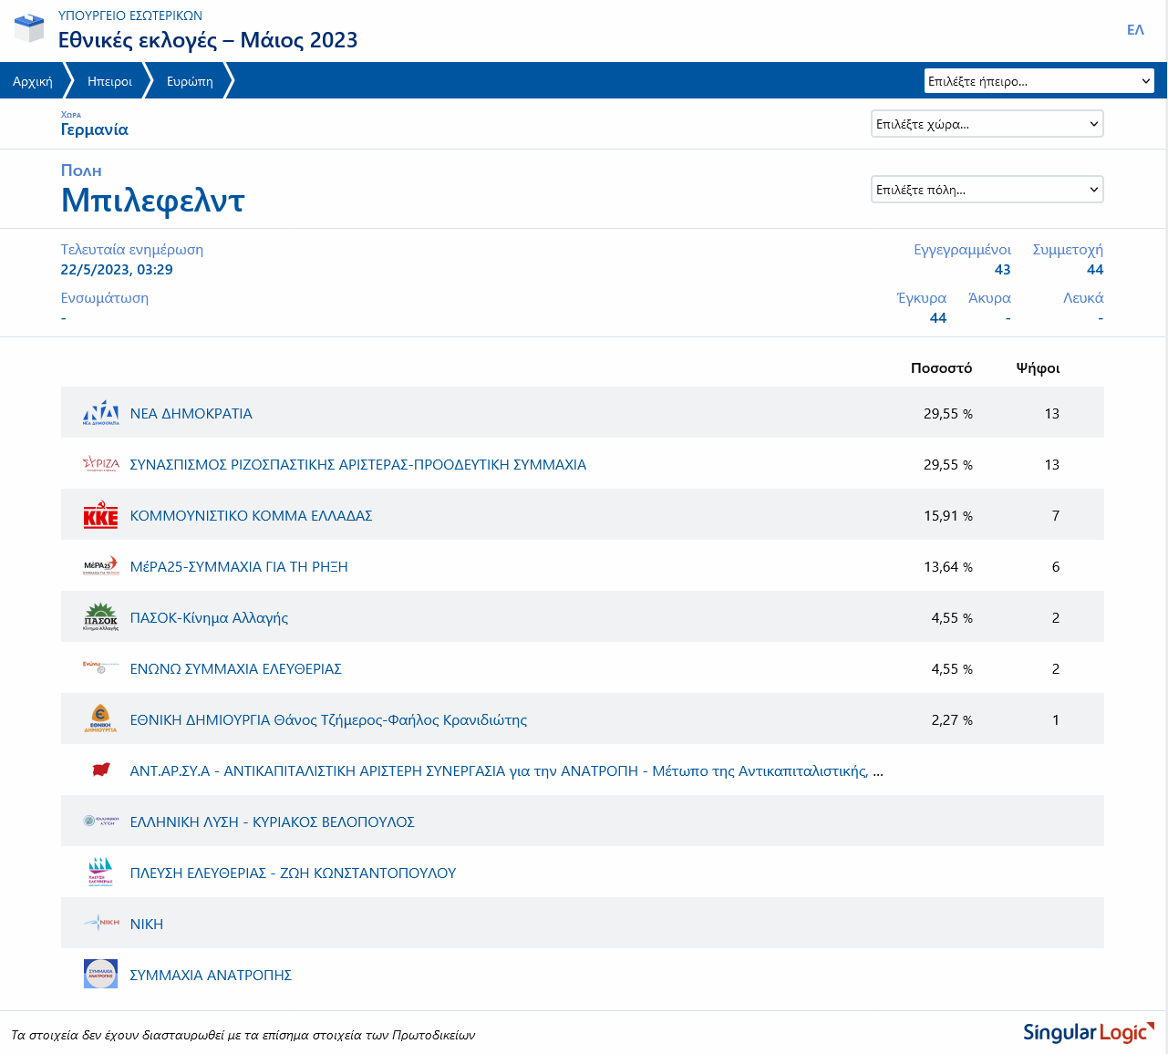Click the Άκυρα label
The height and width of the screenshot is (1054, 1168).
[x=989, y=298]
